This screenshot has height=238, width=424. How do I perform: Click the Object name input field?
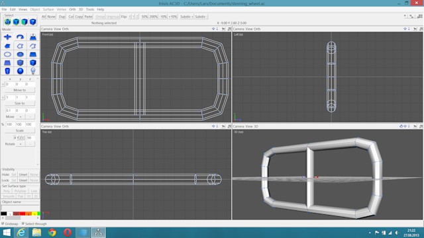[x=21, y=208]
